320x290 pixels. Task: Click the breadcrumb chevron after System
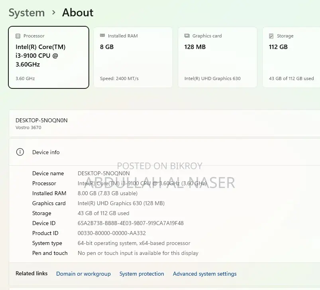coord(54,13)
